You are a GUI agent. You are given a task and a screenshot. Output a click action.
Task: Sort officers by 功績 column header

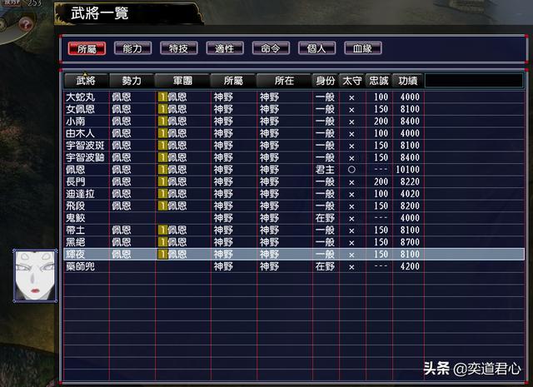tap(408, 81)
